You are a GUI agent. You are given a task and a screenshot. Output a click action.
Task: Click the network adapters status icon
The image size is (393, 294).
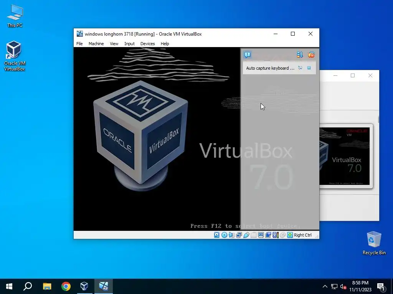pyautogui.click(x=239, y=235)
